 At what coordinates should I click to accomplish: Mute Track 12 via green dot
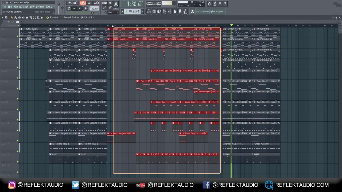[x=18, y=151]
